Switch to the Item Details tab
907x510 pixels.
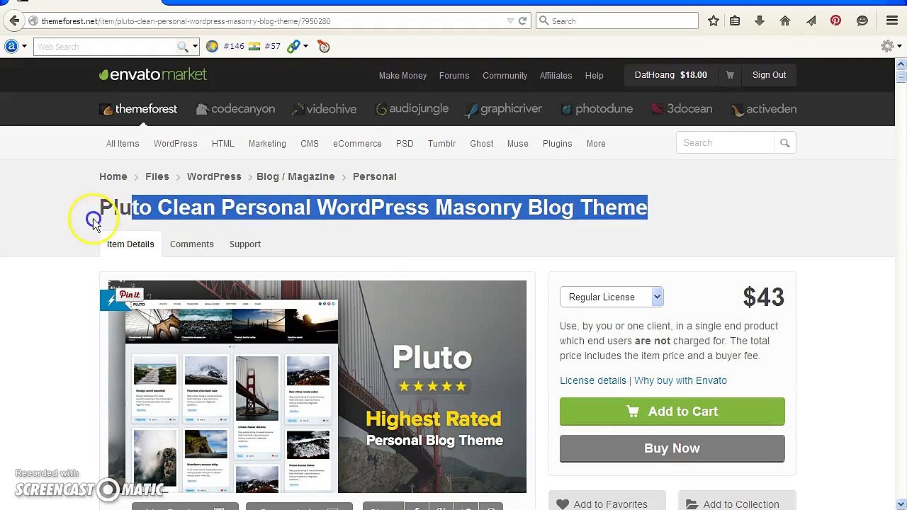tap(130, 244)
